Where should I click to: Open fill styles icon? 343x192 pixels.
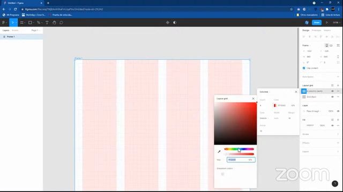(x=332, y=119)
